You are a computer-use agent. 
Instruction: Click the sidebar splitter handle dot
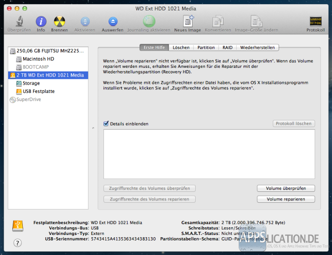[93, 128]
